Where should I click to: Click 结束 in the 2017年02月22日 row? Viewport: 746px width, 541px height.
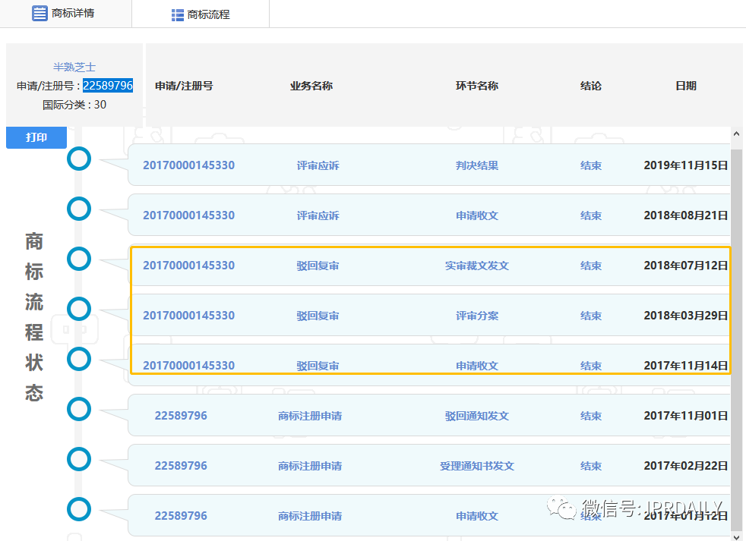point(591,466)
